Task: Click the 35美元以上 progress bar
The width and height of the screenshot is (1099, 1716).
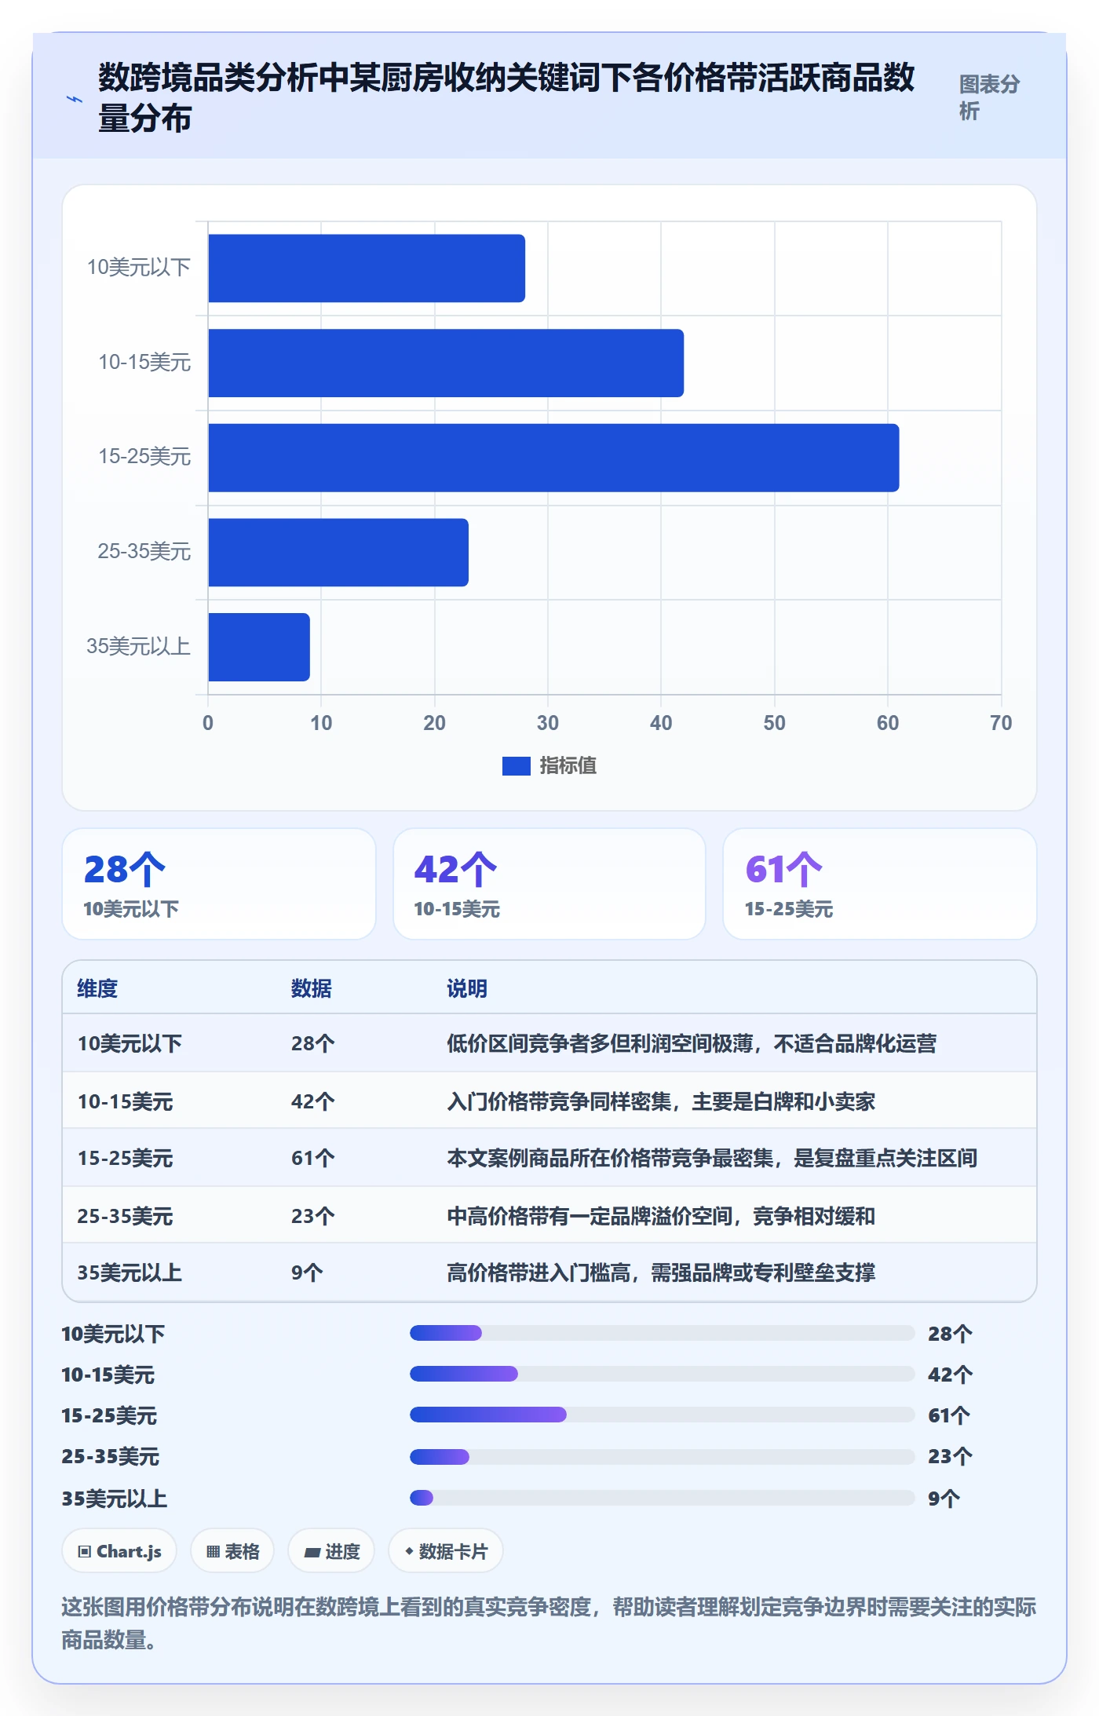Action: click(x=663, y=1498)
